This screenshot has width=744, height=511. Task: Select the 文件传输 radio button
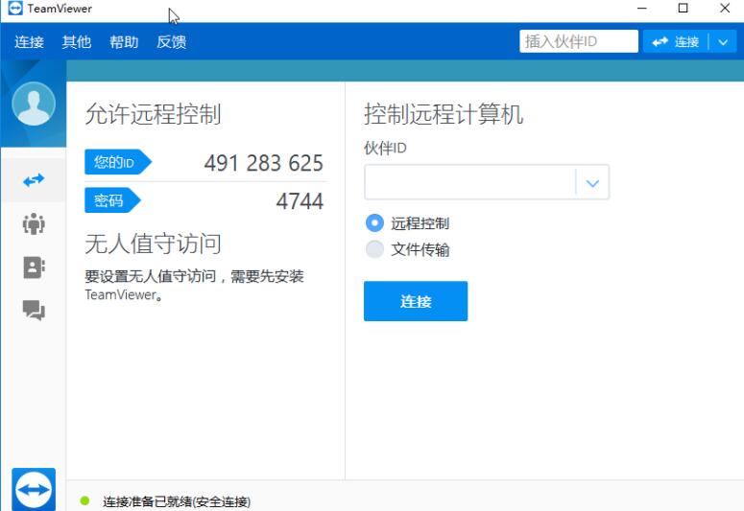click(x=374, y=249)
